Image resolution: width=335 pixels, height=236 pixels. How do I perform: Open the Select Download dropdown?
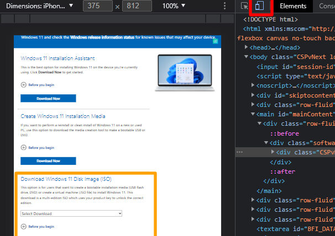[x=71, y=213]
